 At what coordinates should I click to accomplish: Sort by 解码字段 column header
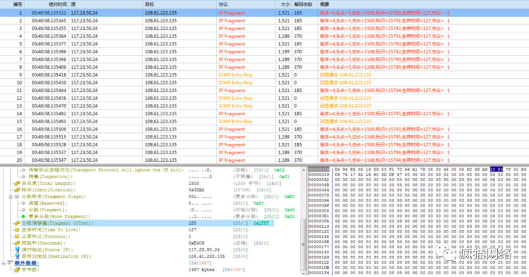tap(305, 4)
